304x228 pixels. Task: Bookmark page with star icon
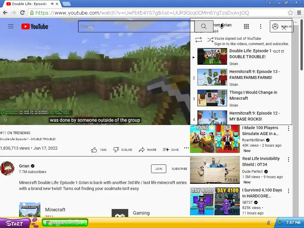290,13
